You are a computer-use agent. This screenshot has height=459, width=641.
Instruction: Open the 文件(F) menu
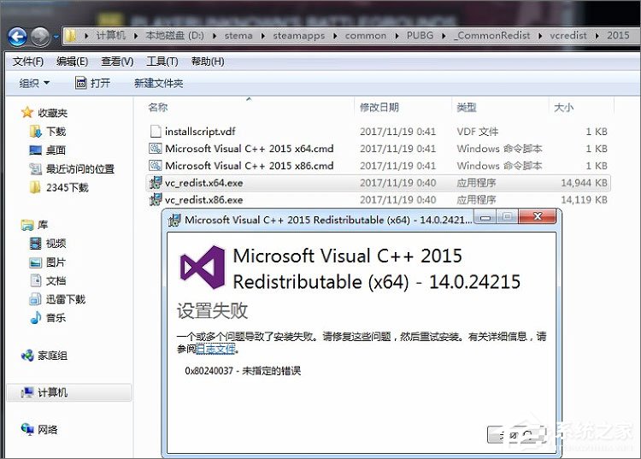pyautogui.click(x=28, y=62)
